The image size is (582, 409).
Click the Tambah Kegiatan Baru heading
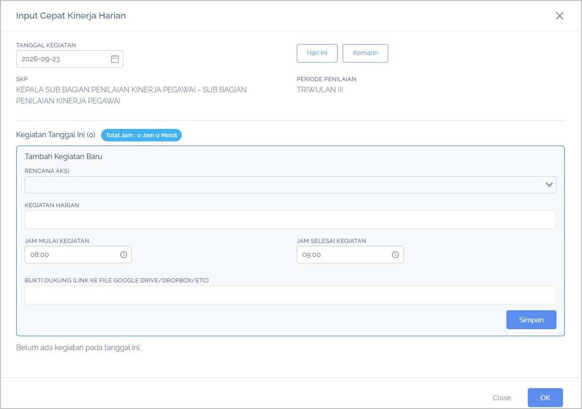click(x=64, y=157)
